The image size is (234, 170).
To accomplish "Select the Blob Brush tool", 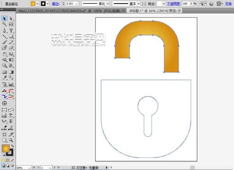I will 4,48.
